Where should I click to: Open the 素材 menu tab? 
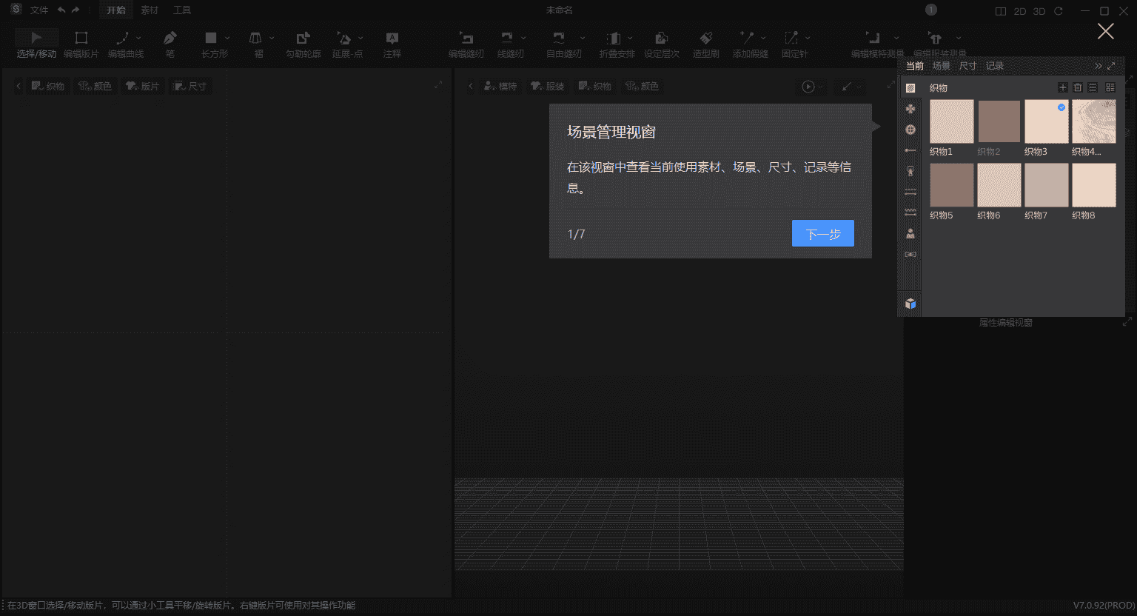pyautogui.click(x=150, y=10)
